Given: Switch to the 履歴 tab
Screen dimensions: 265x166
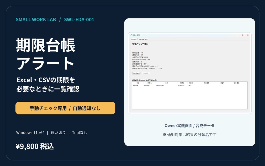Looking at the screenshot, I should [146, 39].
